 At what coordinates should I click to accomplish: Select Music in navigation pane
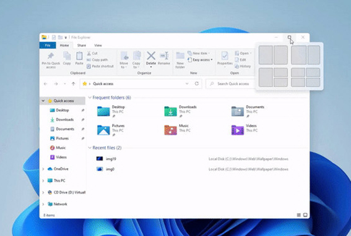pos(61,148)
